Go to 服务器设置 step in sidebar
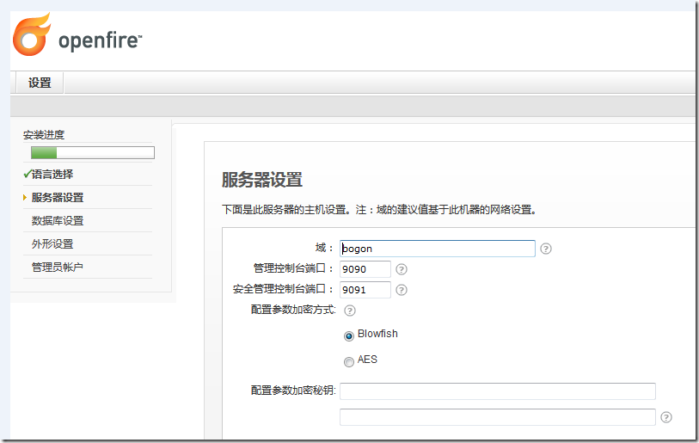Screen dimensions: 699x443 point(58,198)
